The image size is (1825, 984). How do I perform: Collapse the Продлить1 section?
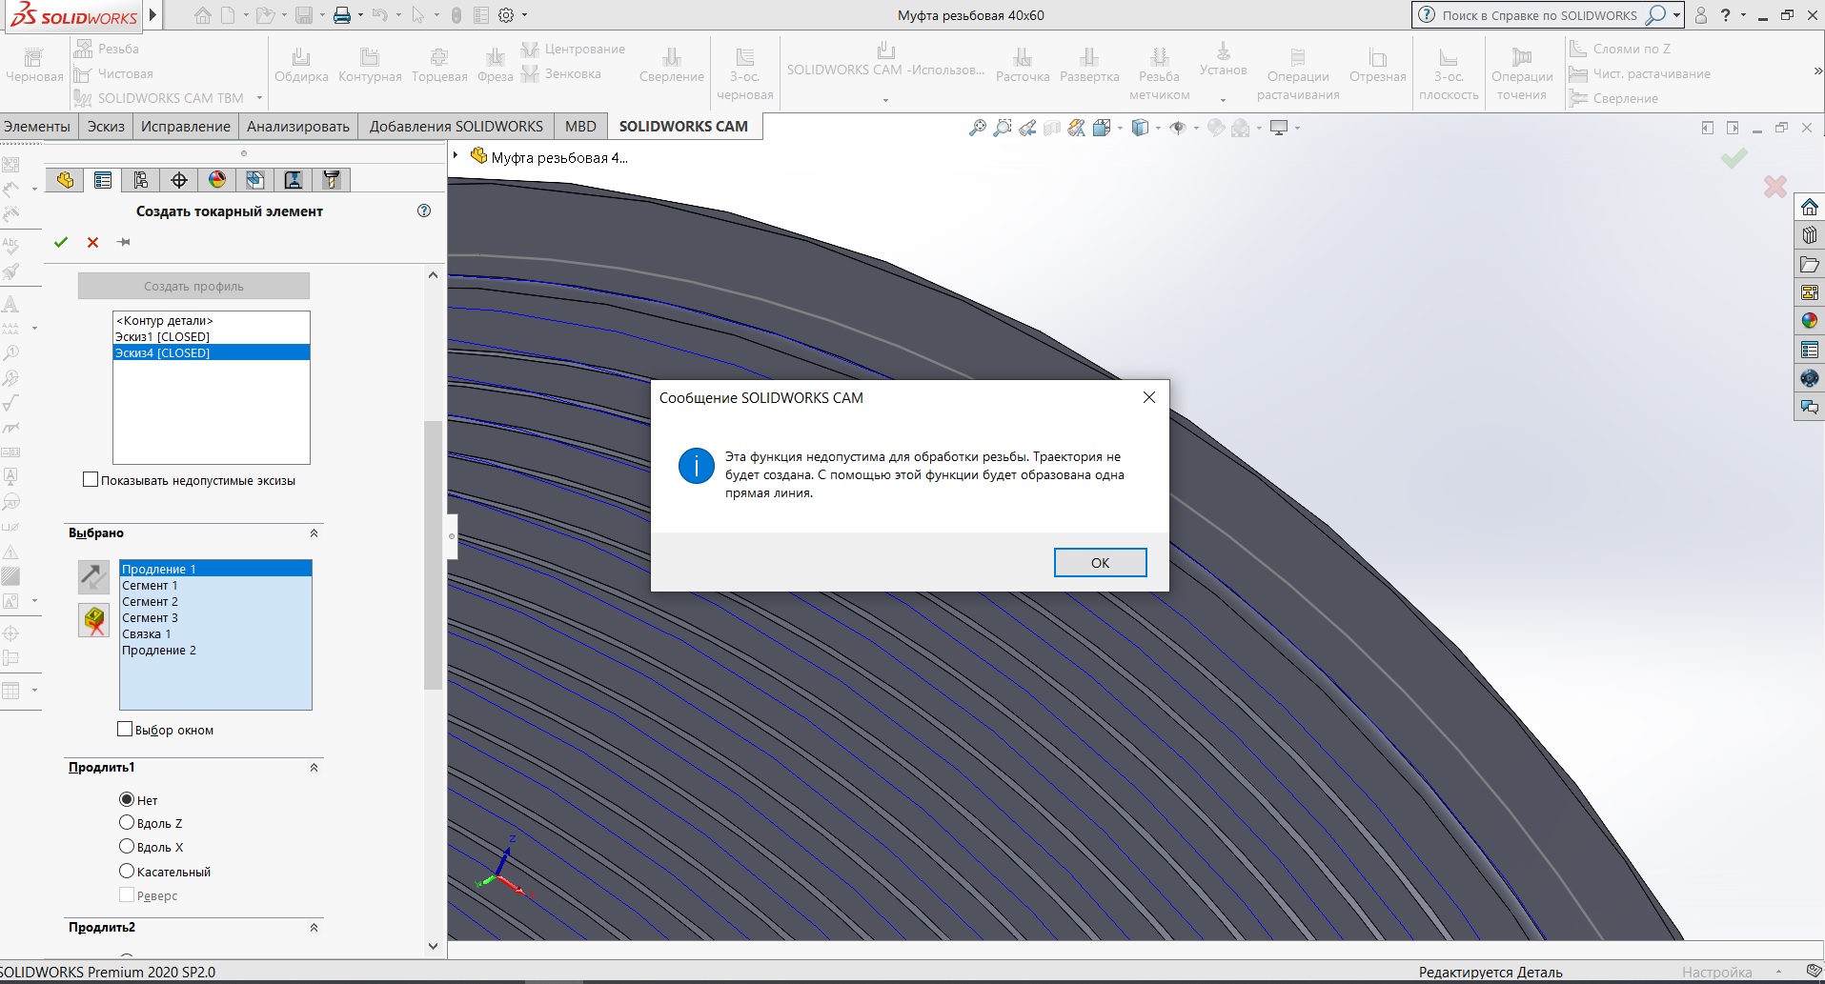pyautogui.click(x=314, y=768)
